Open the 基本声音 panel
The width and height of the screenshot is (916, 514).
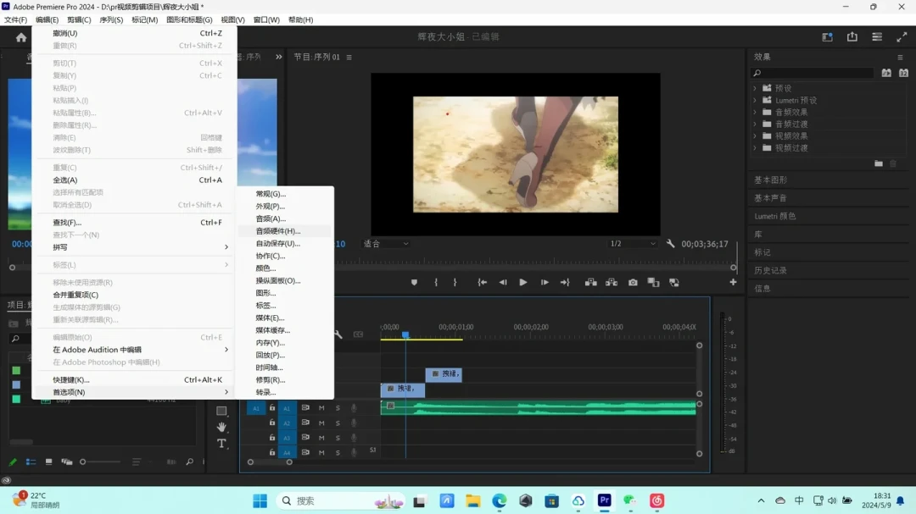(x=770, y=198)
